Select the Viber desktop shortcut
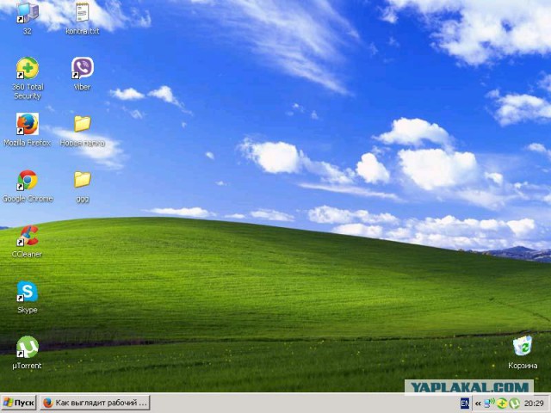The image size is (551, 413). tap(83, 68)
